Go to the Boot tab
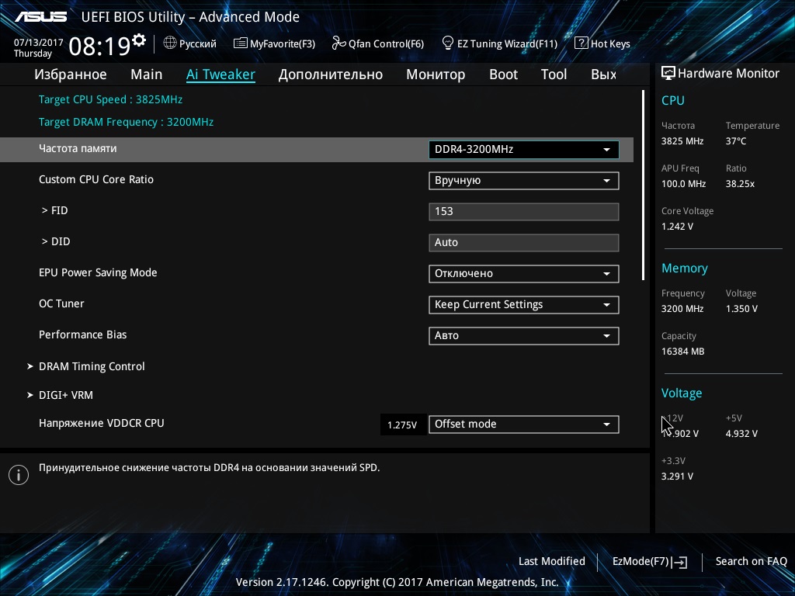Screen dimensions: 795x596 coord(503,74)
